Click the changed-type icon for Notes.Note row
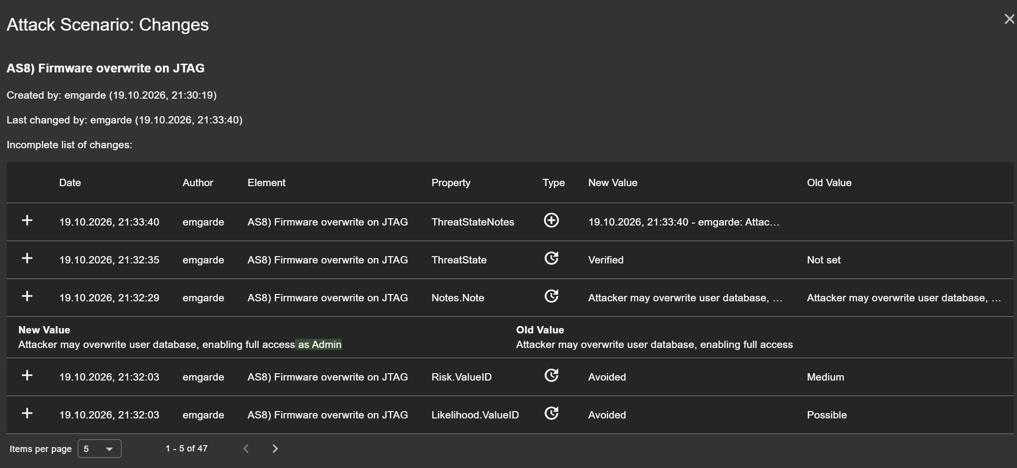Image resolution: width=1017 pixels, height=468 pixels. point(551,296)
